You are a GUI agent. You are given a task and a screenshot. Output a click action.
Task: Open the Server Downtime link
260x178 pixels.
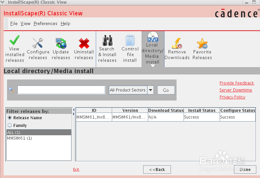click(x=236, y=90)
